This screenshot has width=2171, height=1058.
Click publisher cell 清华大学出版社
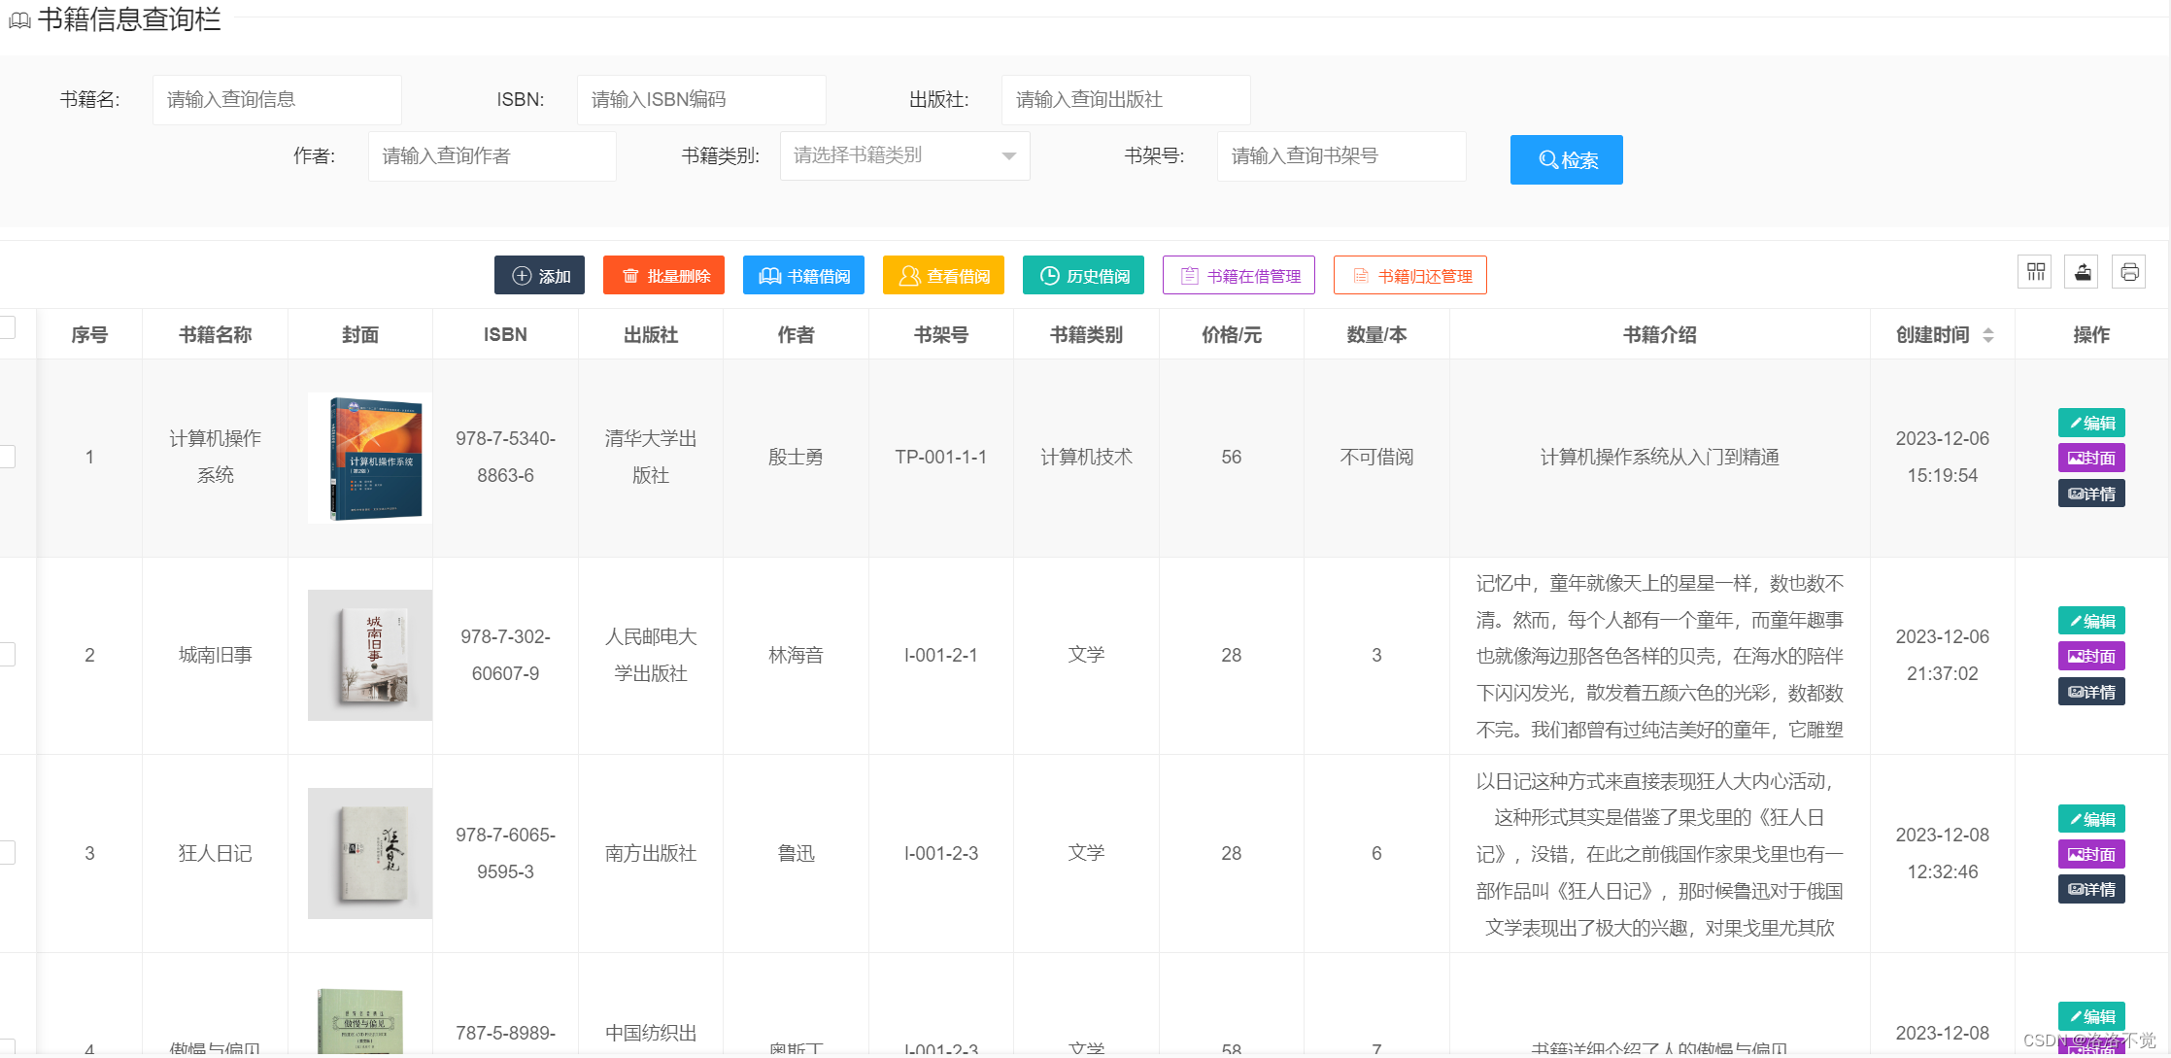point(650,457)
